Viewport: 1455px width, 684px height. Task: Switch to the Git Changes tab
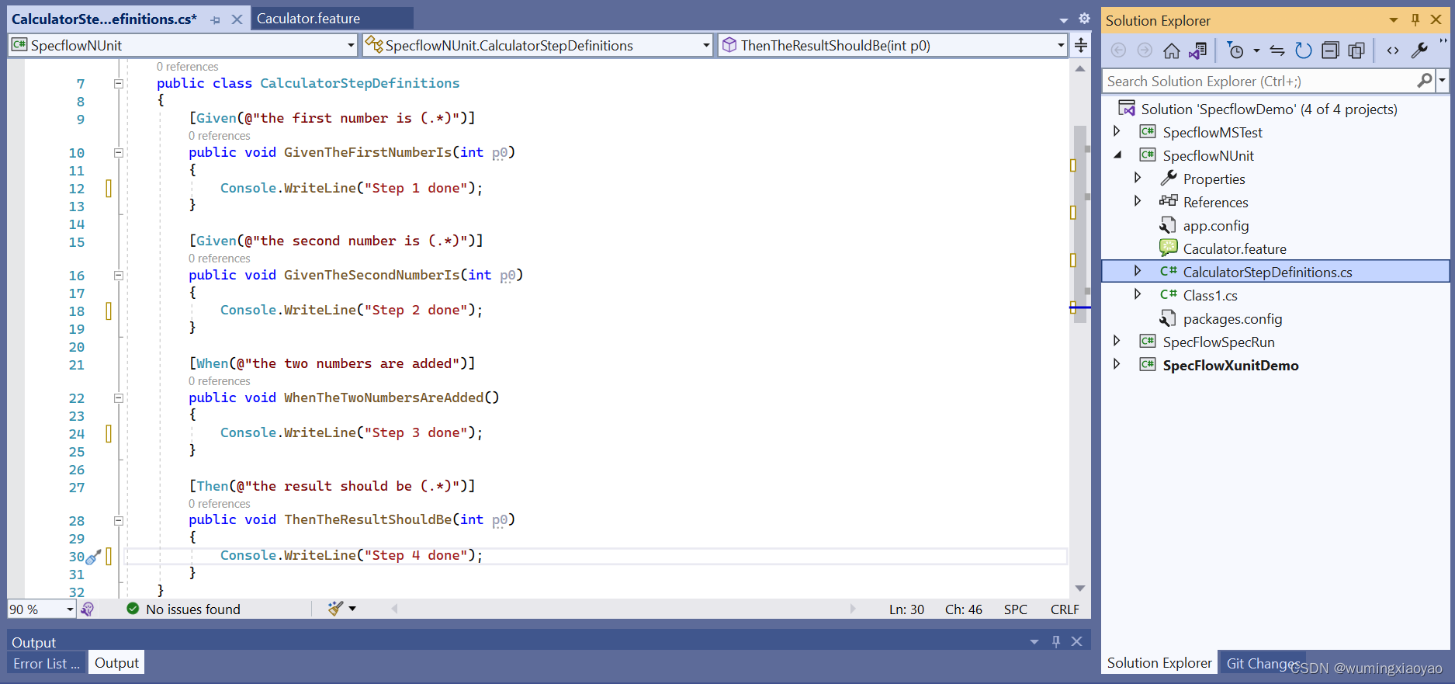(1262, 663)
